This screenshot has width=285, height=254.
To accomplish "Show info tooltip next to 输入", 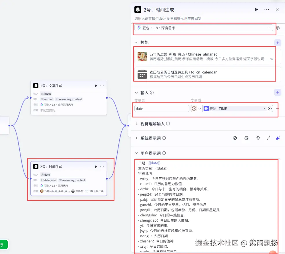I will [152, 93].
